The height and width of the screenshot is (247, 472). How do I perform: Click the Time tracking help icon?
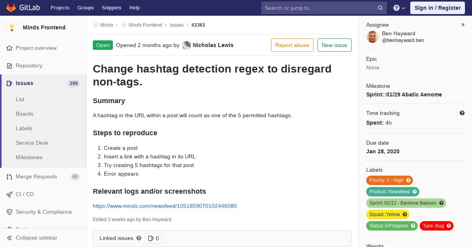coord(462,113)
